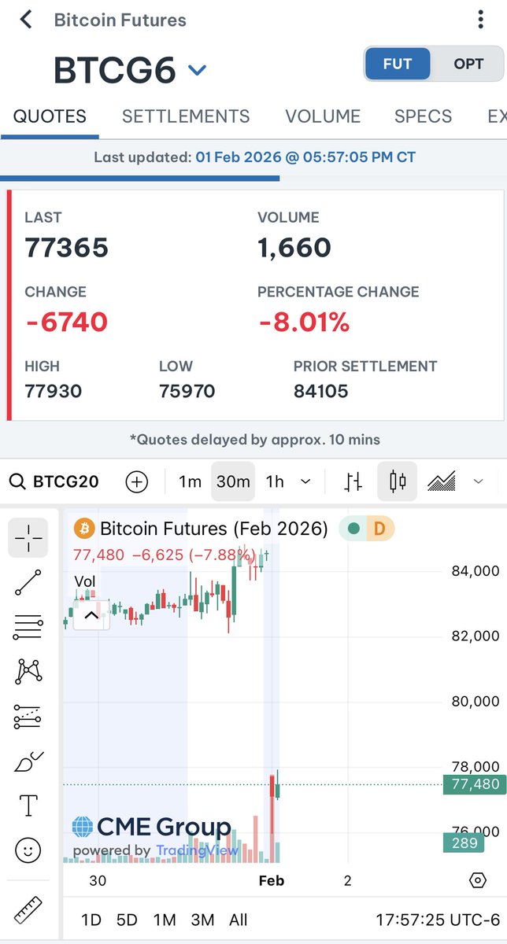Switch to the SETTLEMENTS tab

tap(186, 116)
